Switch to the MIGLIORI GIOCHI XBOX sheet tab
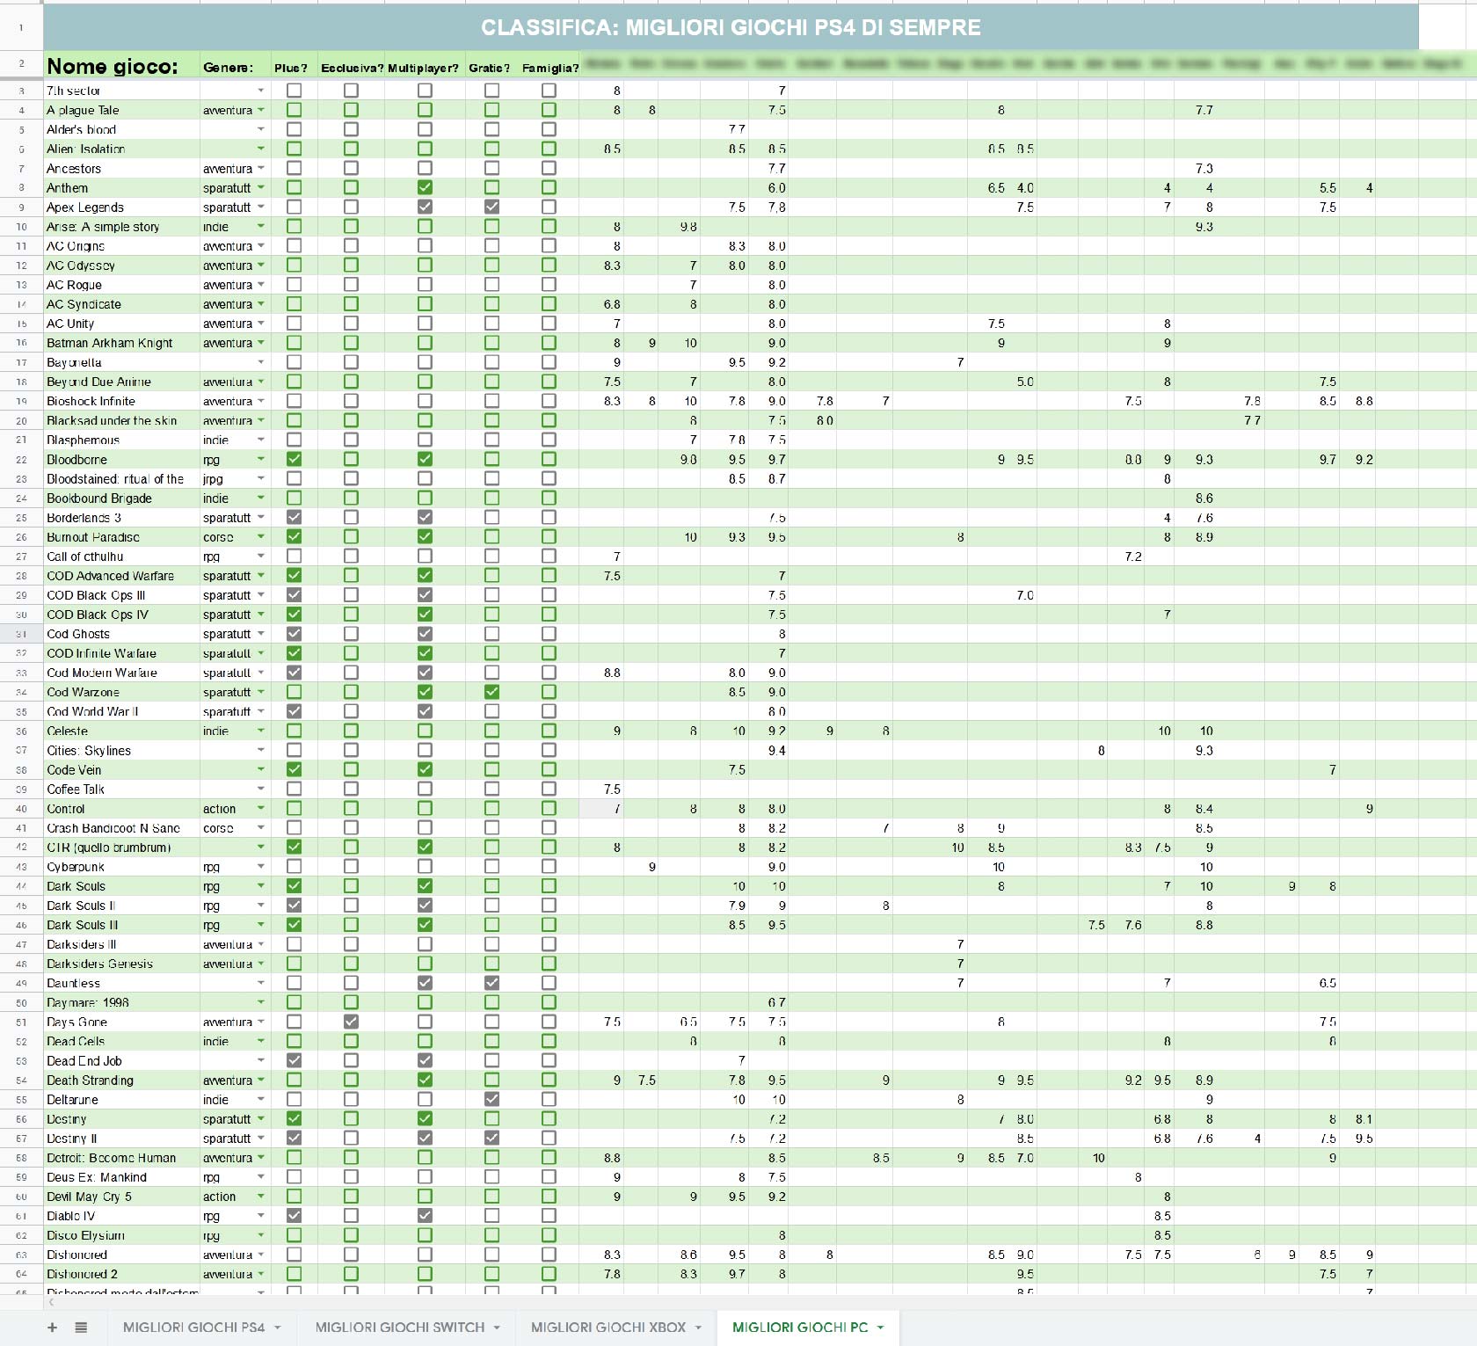 [608, 1328]
